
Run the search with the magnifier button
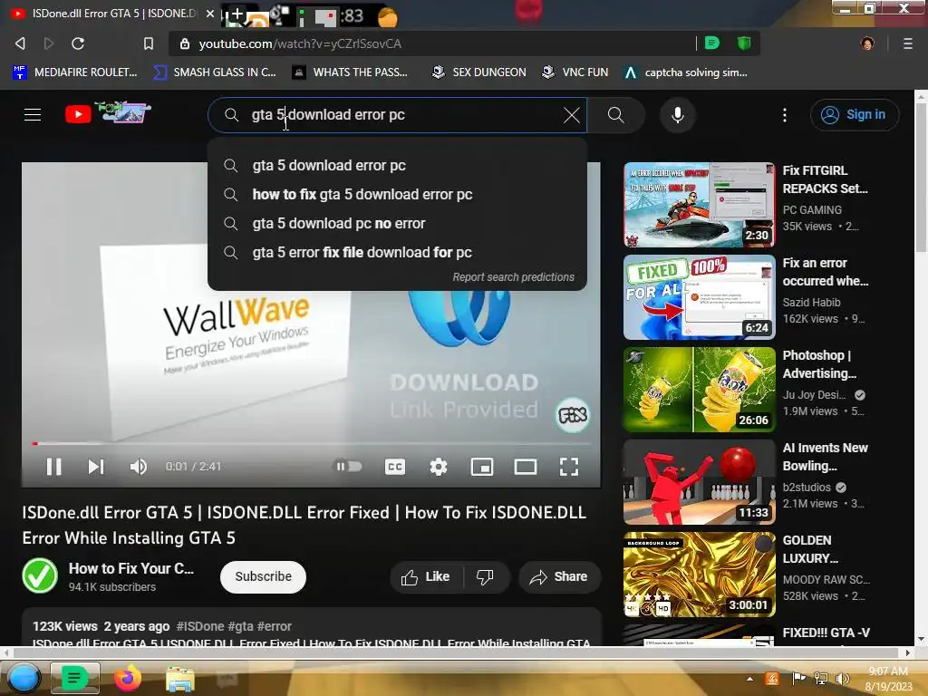(x=615, y=115)
